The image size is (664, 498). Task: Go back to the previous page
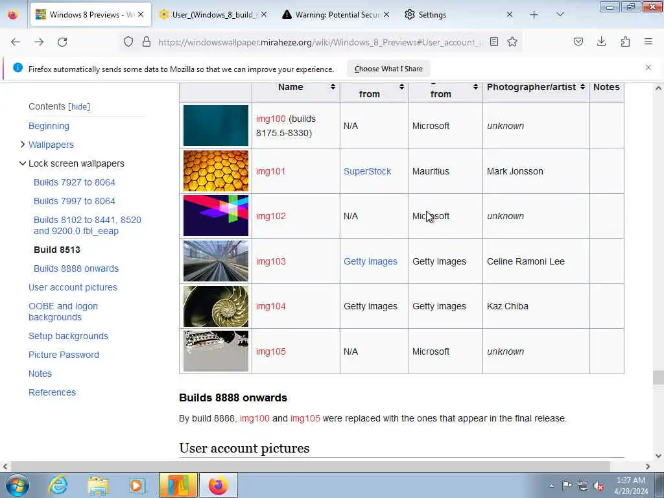pos(16,42)
